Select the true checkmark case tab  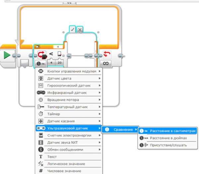point(72,30)
